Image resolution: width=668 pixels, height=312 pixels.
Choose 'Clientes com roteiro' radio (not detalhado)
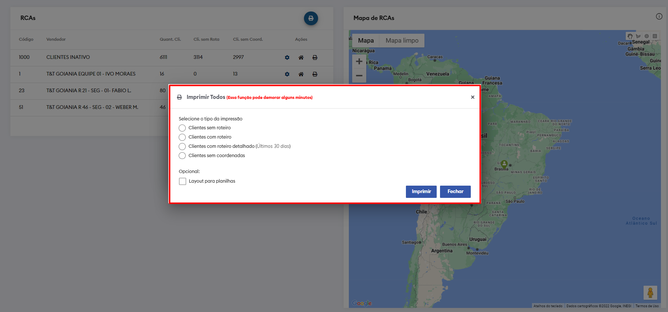(182, 137)
